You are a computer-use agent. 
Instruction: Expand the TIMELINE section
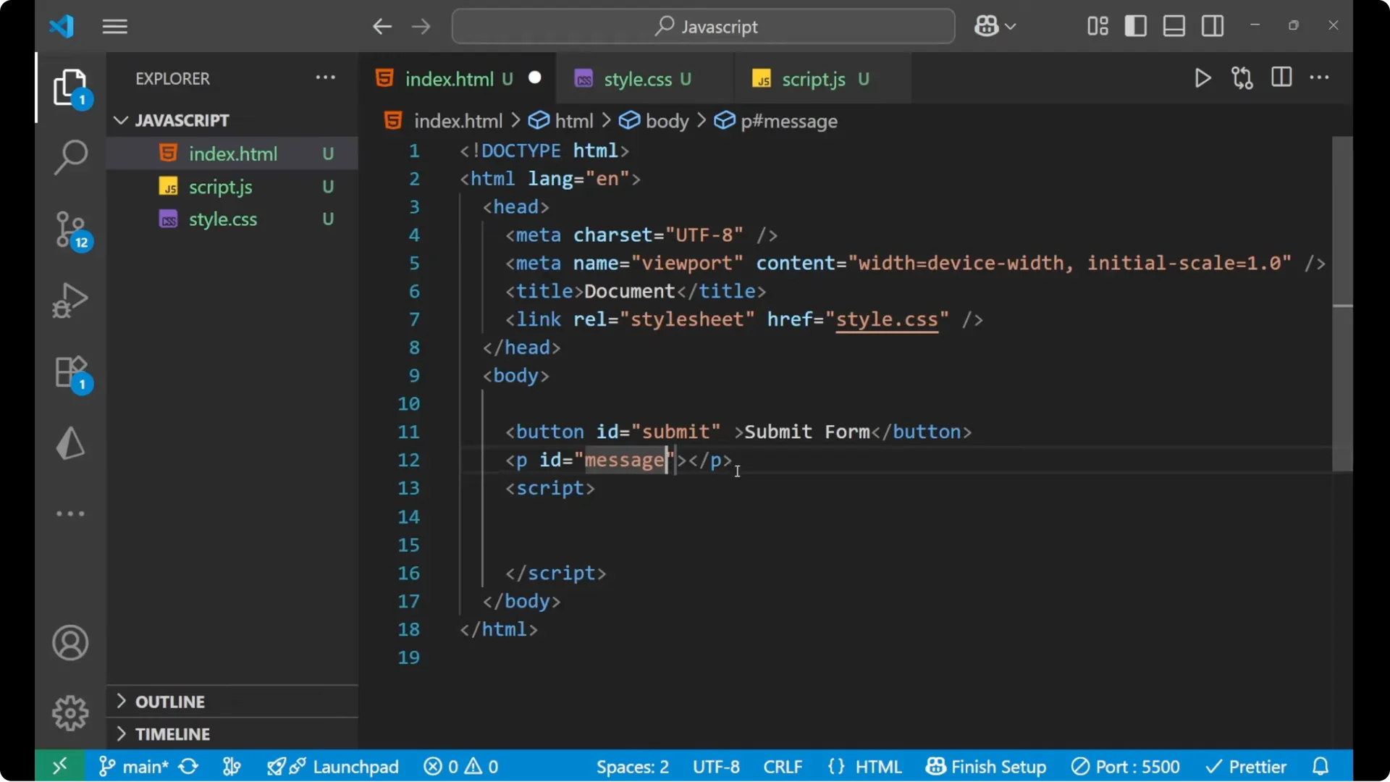[x=171, y=733]
